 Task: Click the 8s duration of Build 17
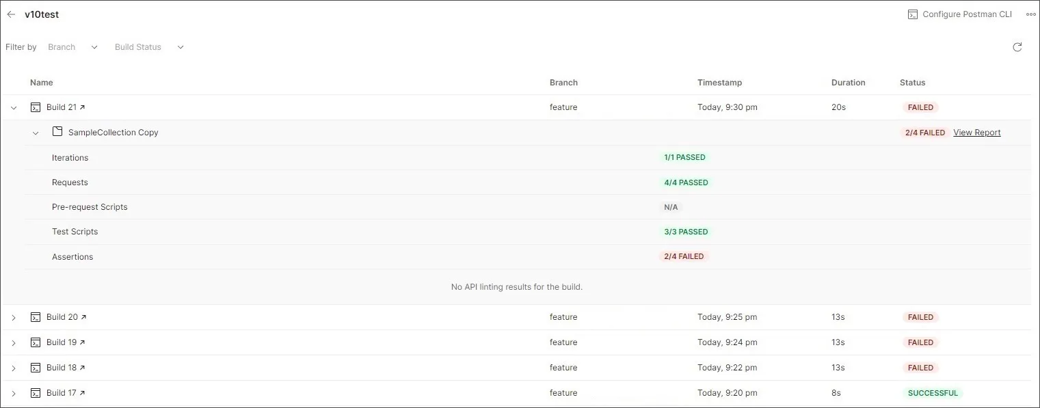pos(836,393)
